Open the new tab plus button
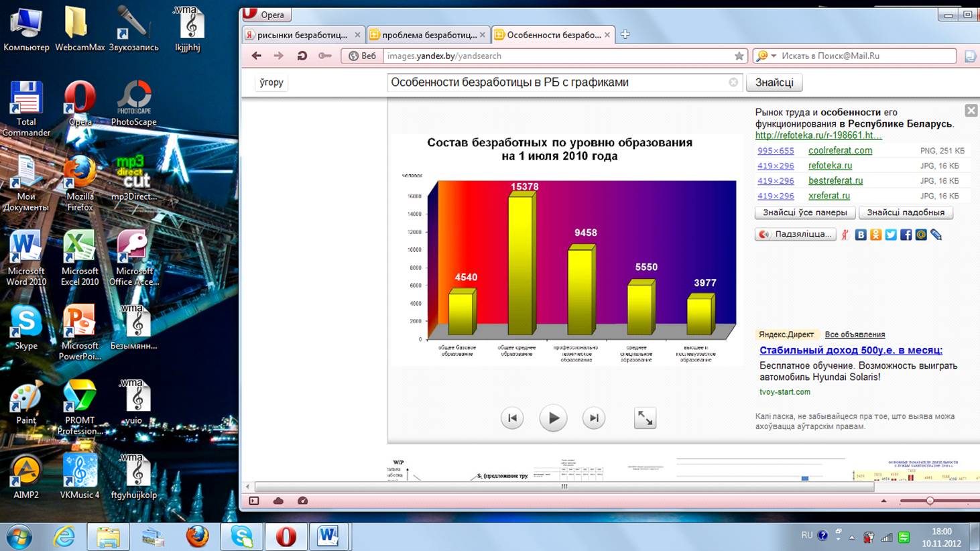Image resolution: width=980 pixels, height=551 pixels. [x=625, y=34]
